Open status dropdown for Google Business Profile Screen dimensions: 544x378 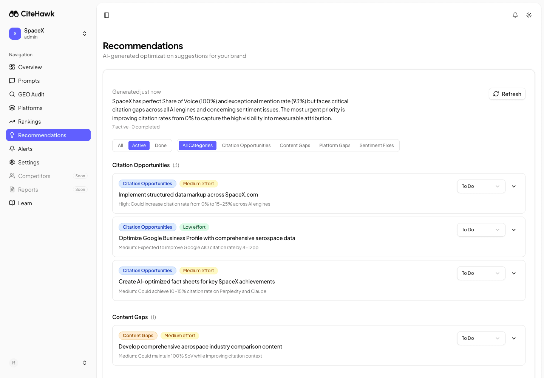point(481,230)
